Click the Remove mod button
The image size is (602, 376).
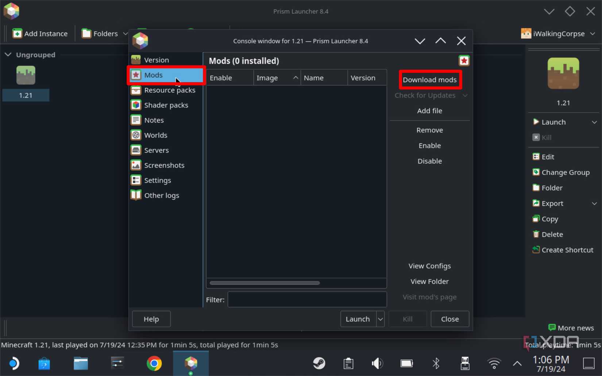[x=430, y=130]
